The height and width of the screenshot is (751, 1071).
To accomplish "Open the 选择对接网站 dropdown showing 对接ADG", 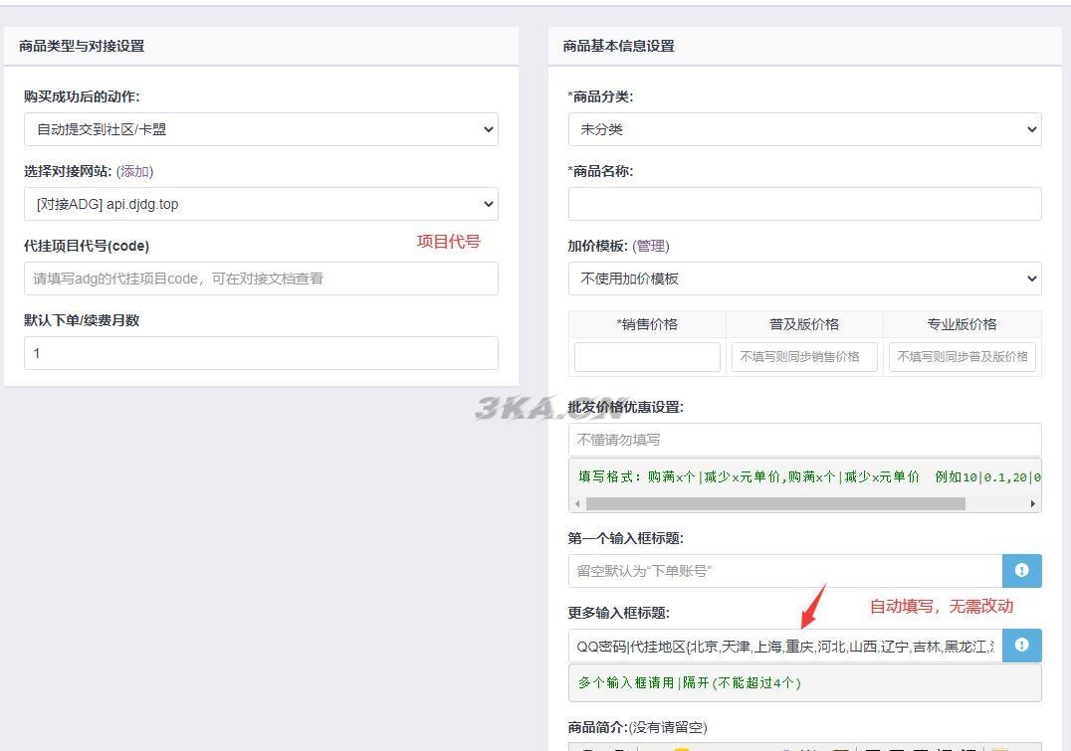I will pyautogui.click(x=261, y=204).
